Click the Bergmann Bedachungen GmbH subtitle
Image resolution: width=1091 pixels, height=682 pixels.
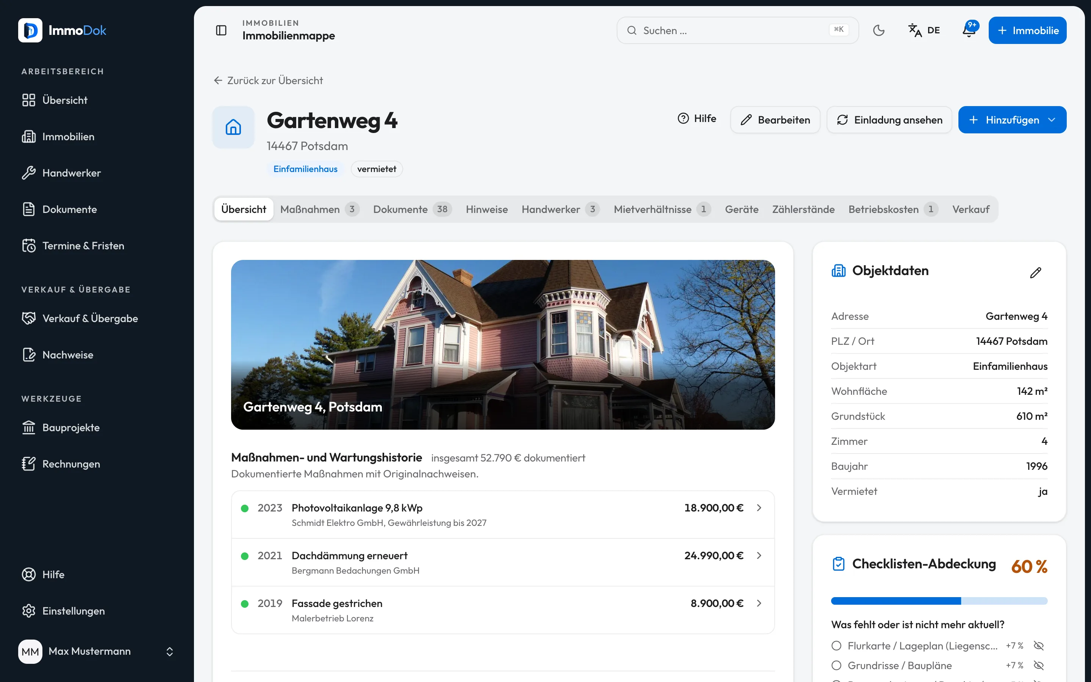coord(355,571)
